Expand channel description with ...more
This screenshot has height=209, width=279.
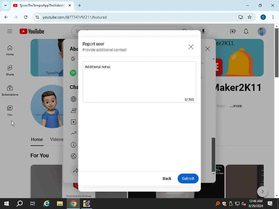point(235,106)
